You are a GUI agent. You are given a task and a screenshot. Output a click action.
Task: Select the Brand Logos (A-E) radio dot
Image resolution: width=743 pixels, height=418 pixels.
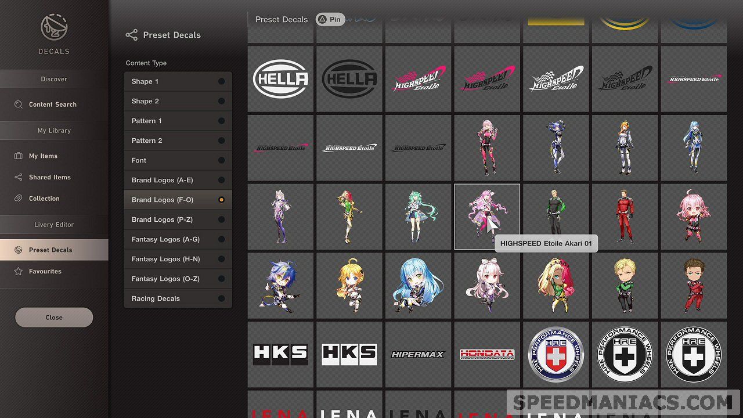[x=221, y=180]
